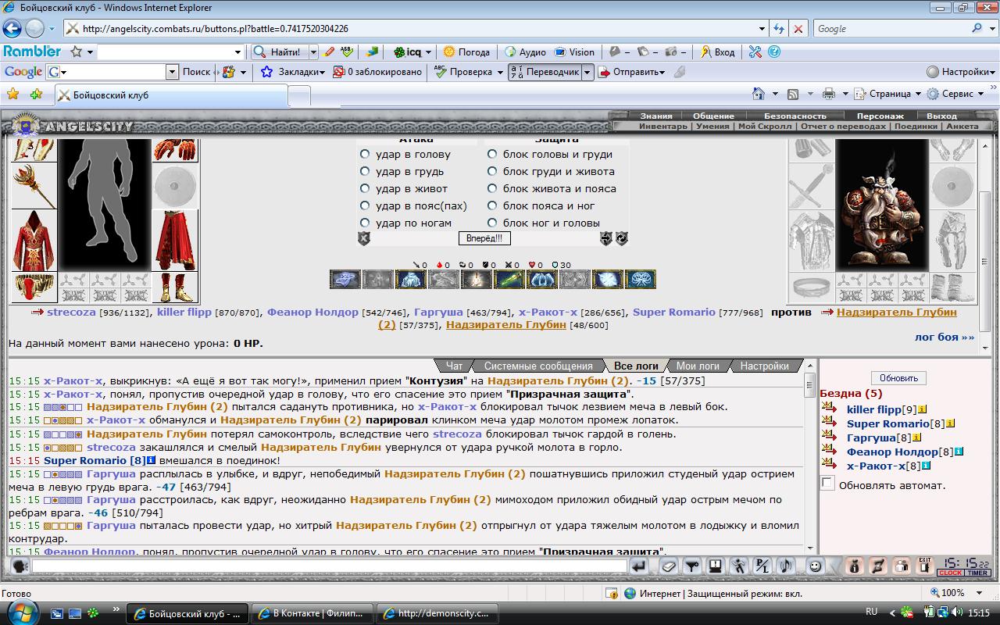Open the Google toolbar search box dropdown
The height and width of the screenshot is (625, 1000).
173,72
